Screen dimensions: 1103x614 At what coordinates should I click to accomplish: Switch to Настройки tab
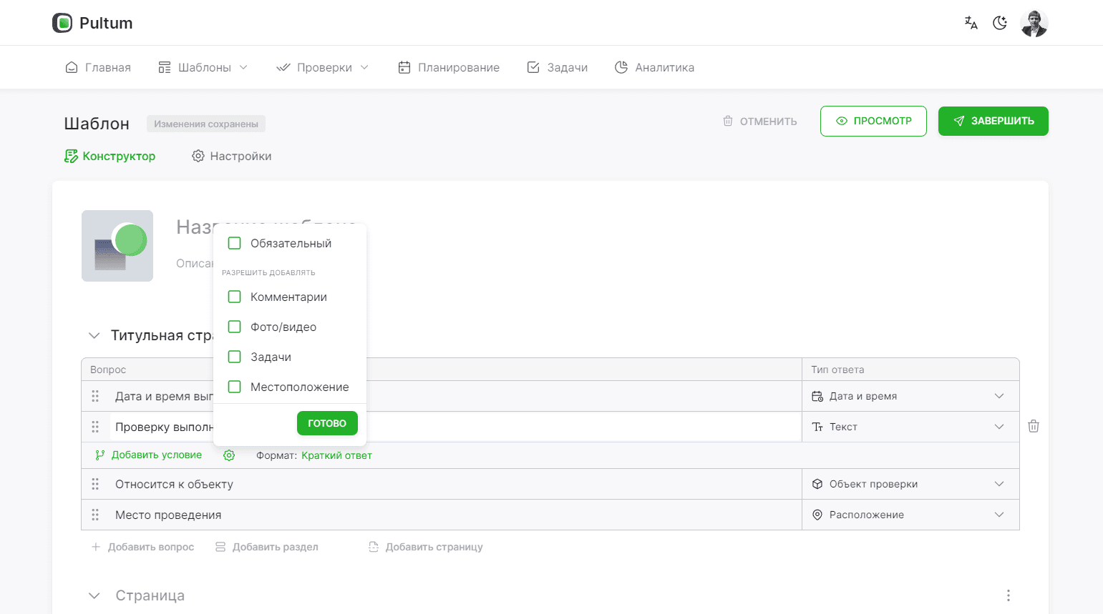point(232,156)
